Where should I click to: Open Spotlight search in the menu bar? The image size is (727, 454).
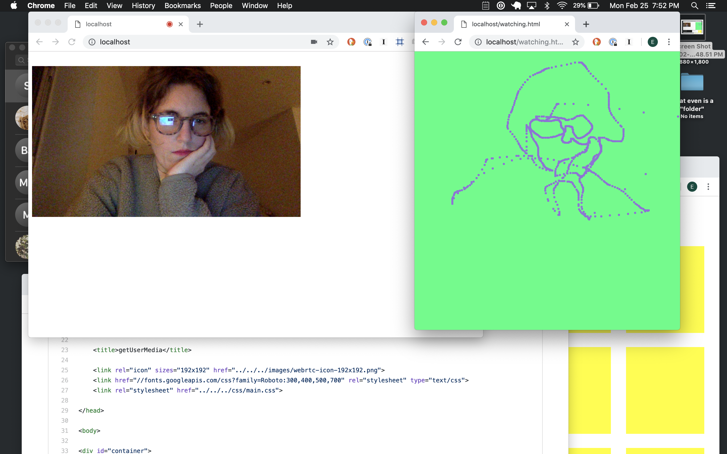point(694,5)
